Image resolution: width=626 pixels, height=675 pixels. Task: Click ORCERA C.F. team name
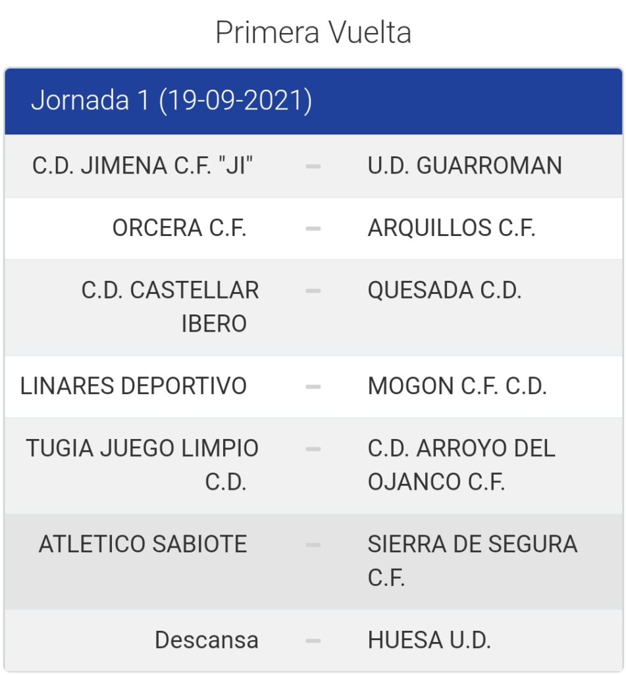[179, 227]
